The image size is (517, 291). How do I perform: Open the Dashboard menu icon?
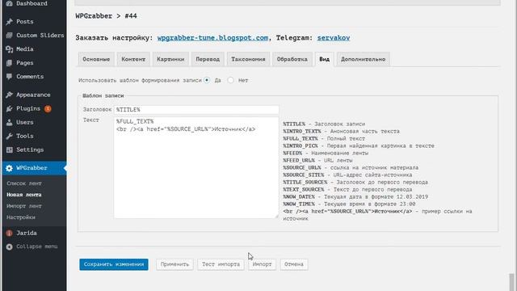[9, 3]
